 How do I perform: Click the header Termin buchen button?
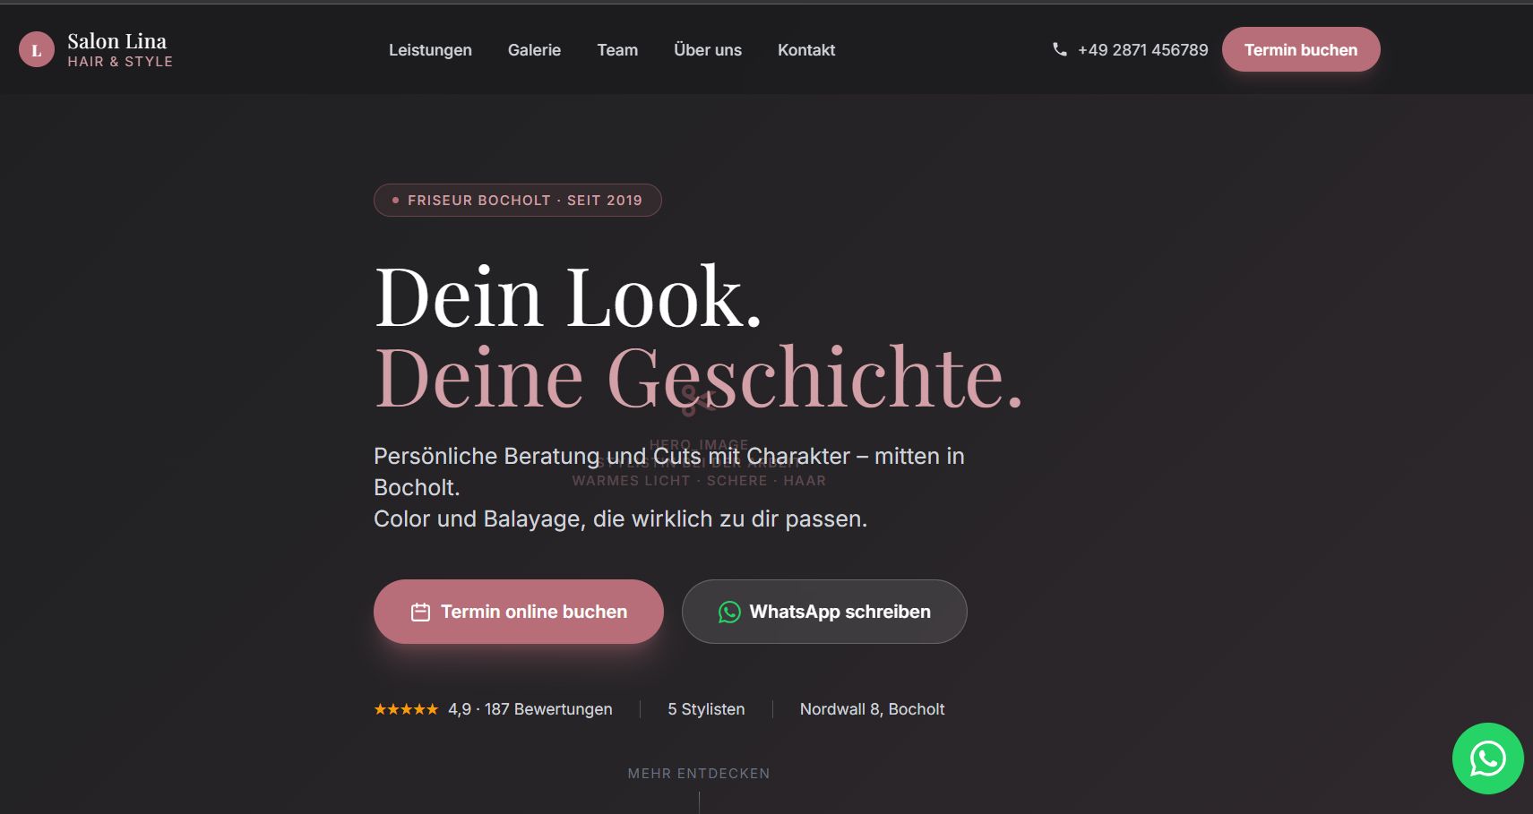[x=1301, y=49]
